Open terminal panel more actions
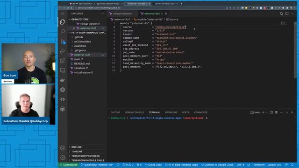Image resolution: width=299 pixels, height=168 pixels. pos(282,112)
